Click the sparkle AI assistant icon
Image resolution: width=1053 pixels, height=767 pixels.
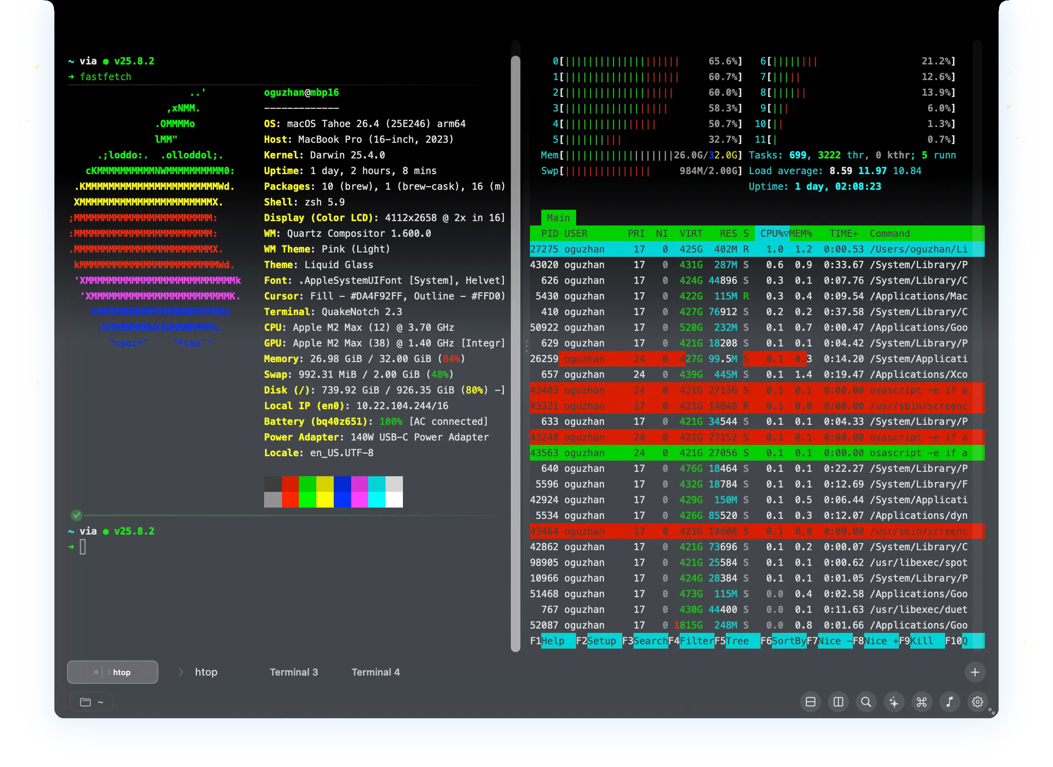(894, 702)
